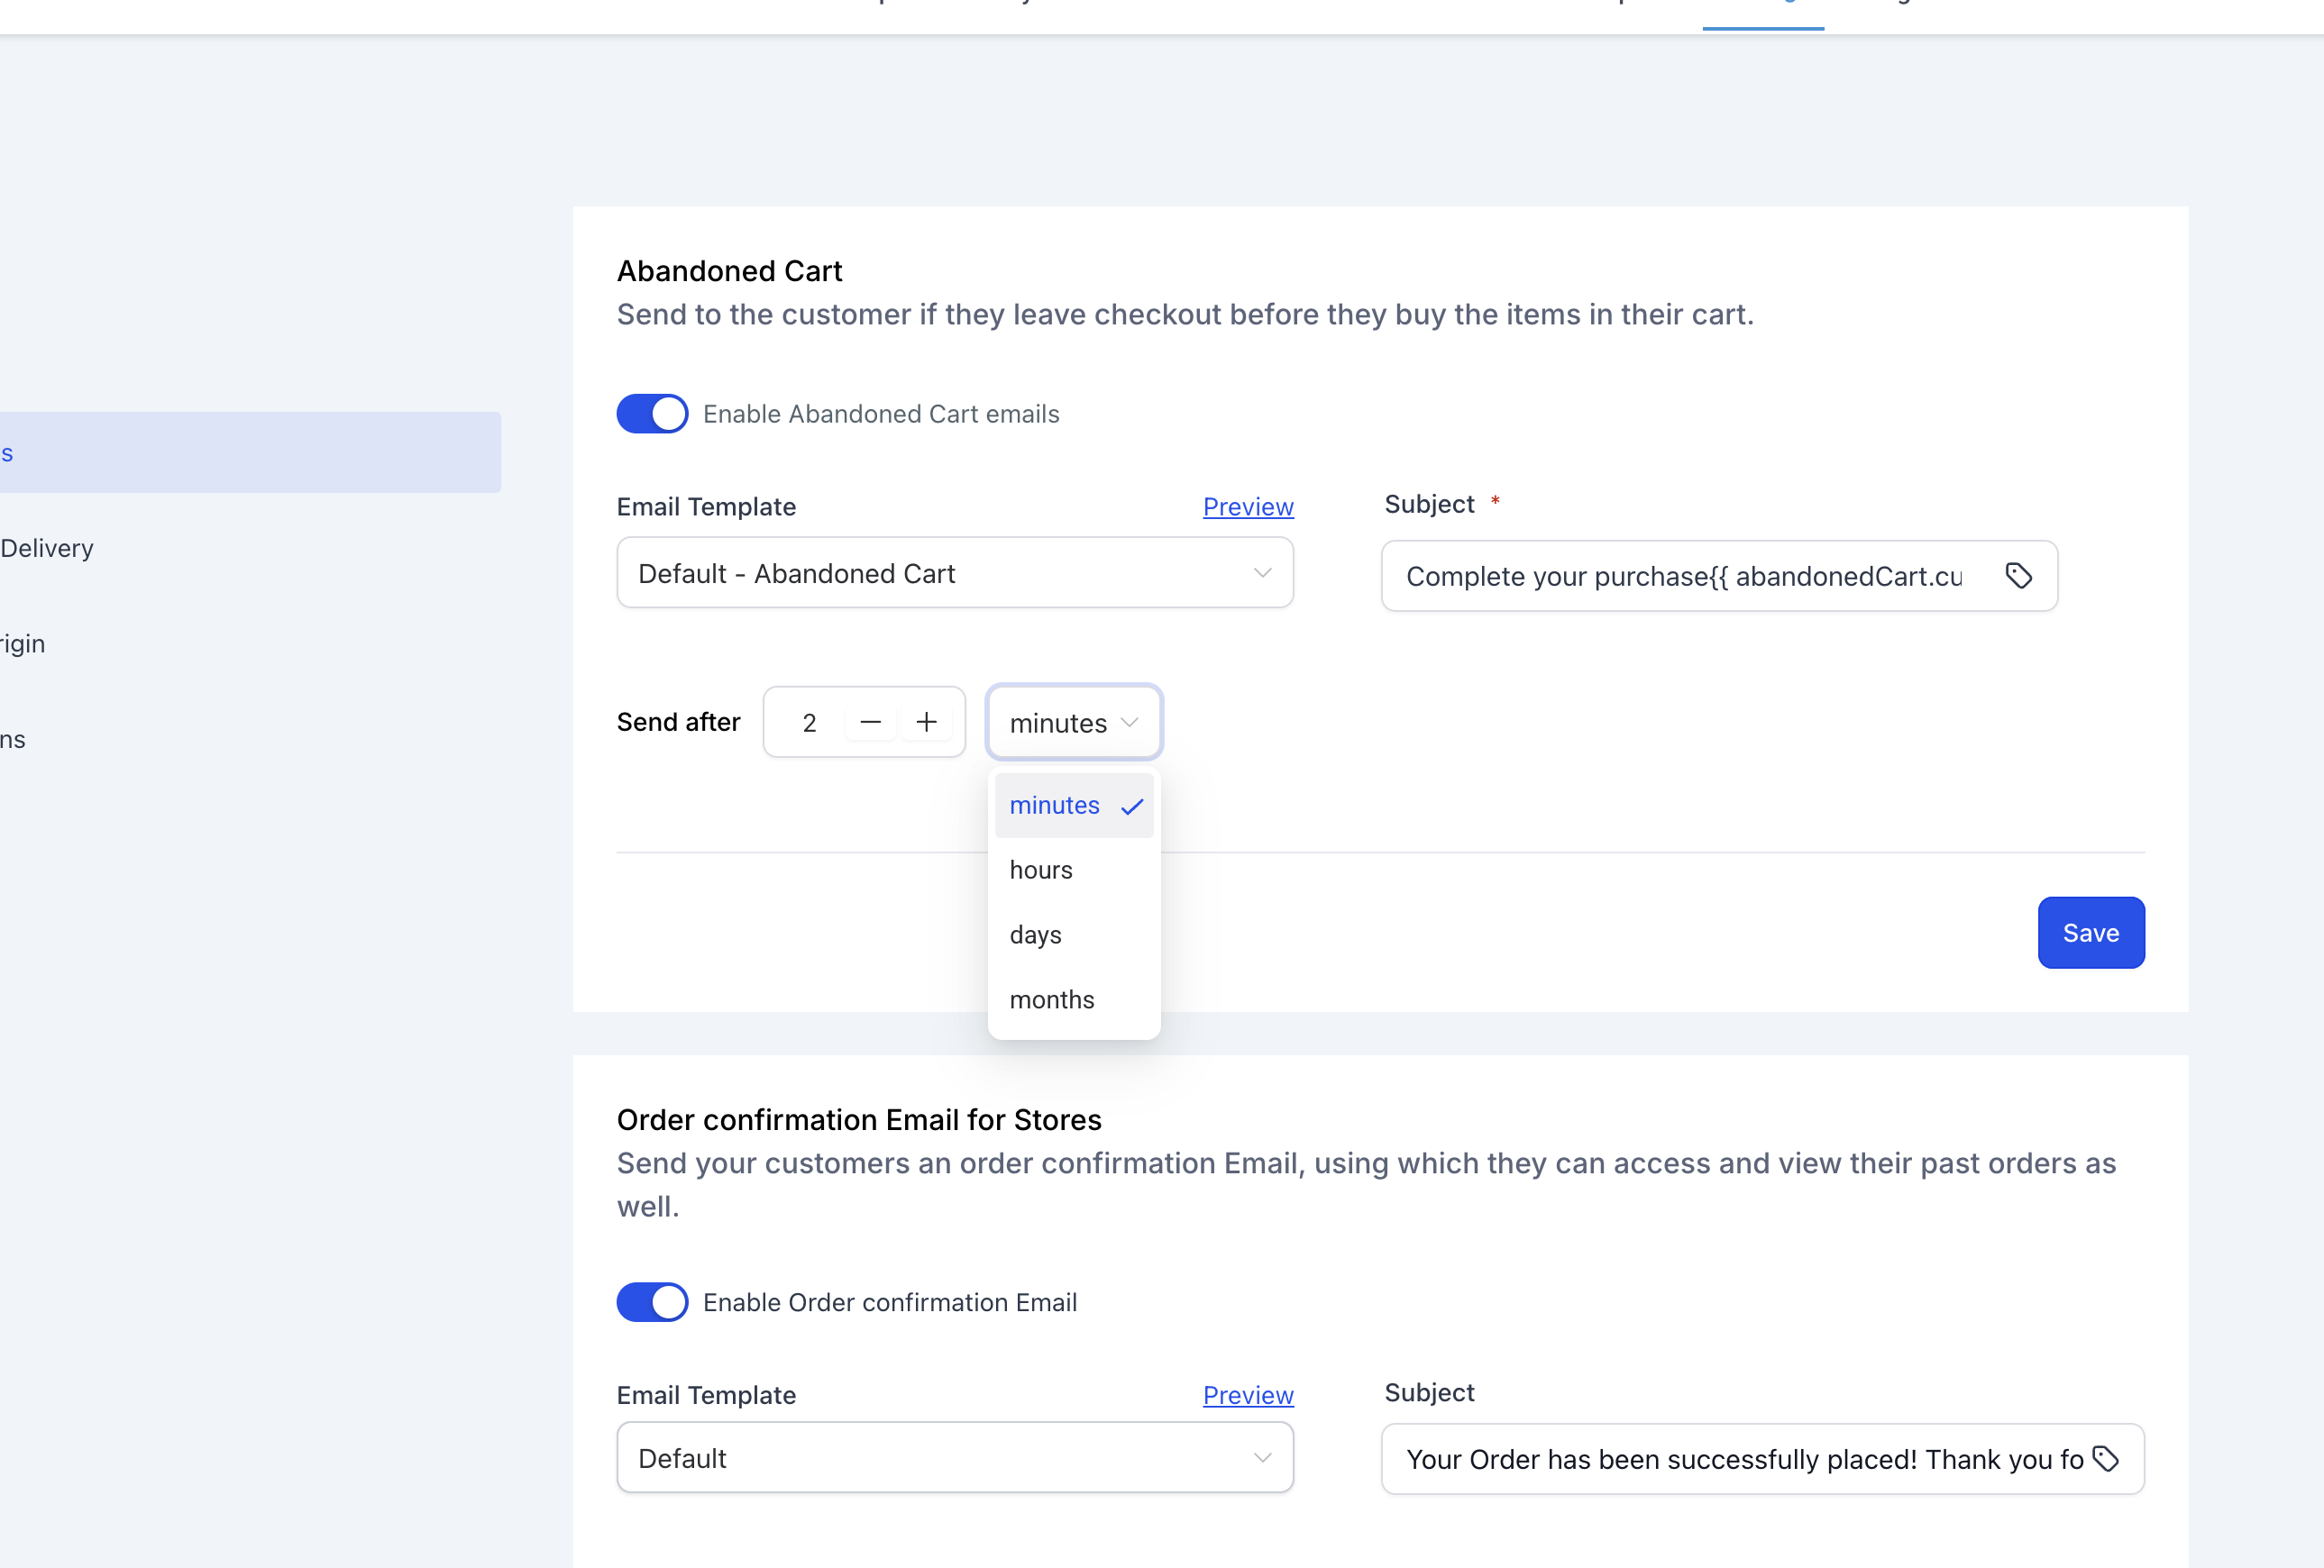Preview the Order confirmation email template
Viewport: 2324px width, 1568px height.
coord(1247,1395)
